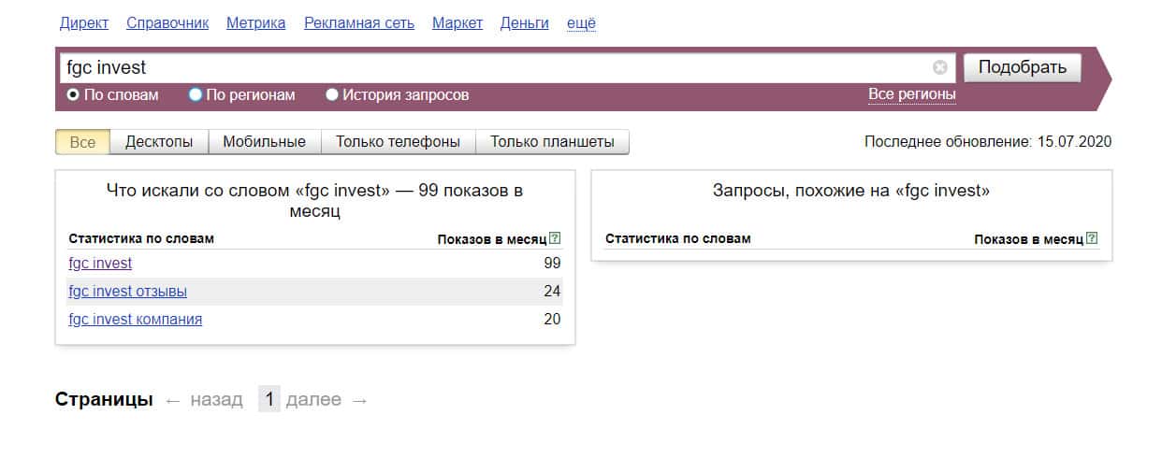Click the right 'Статистика по словам' column header

click(678, 239)
